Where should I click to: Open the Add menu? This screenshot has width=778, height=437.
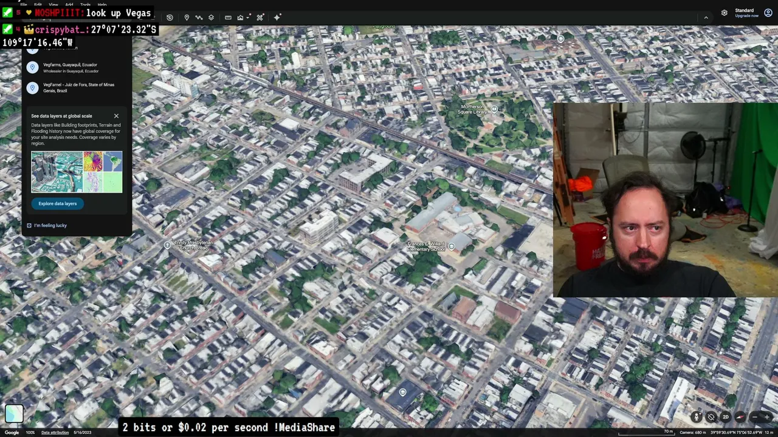click(69, 5)
